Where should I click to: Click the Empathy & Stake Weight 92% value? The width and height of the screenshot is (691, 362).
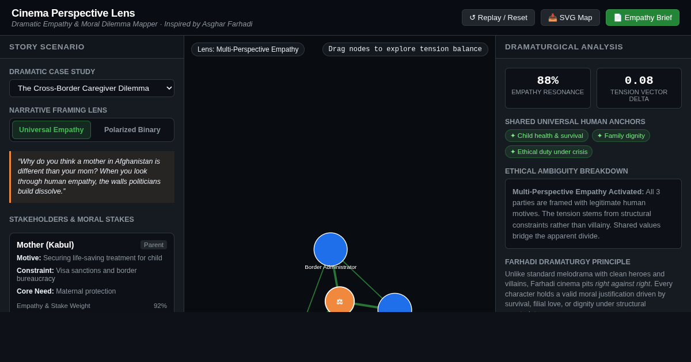160,306
